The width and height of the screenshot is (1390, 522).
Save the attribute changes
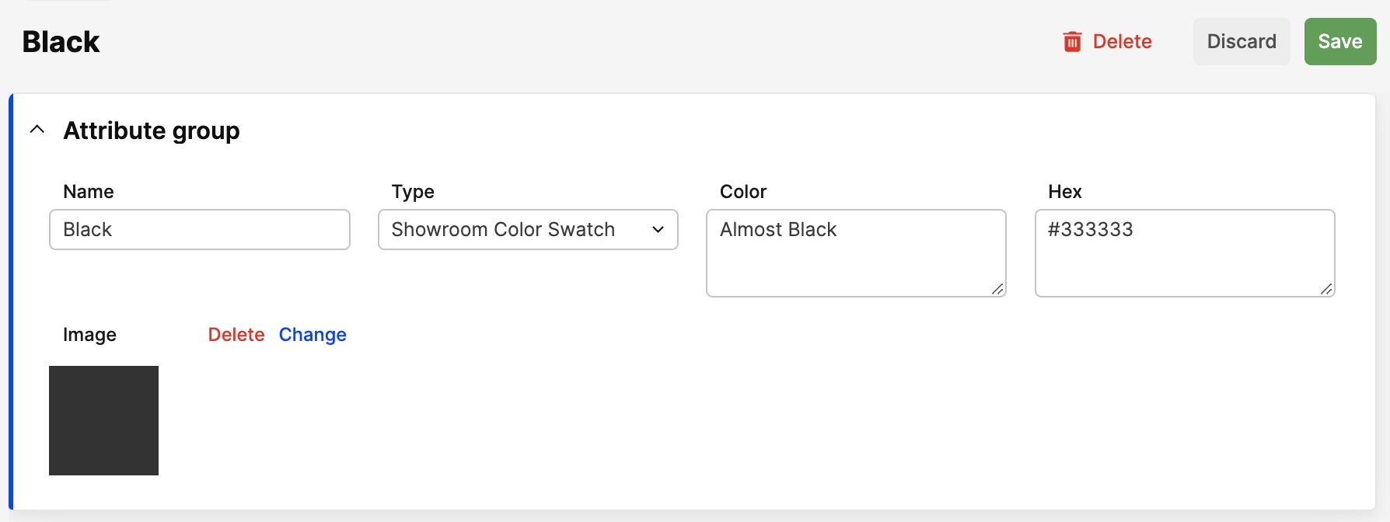(x=1339, y=41)
